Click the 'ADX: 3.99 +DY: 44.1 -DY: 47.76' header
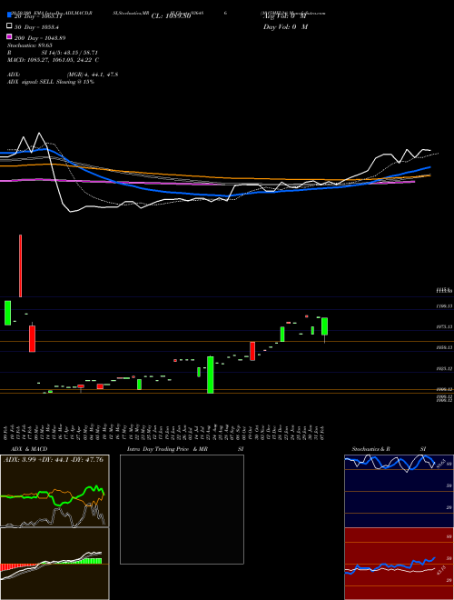This screenshot has width=454, height=600. click(x=54, y=460)
